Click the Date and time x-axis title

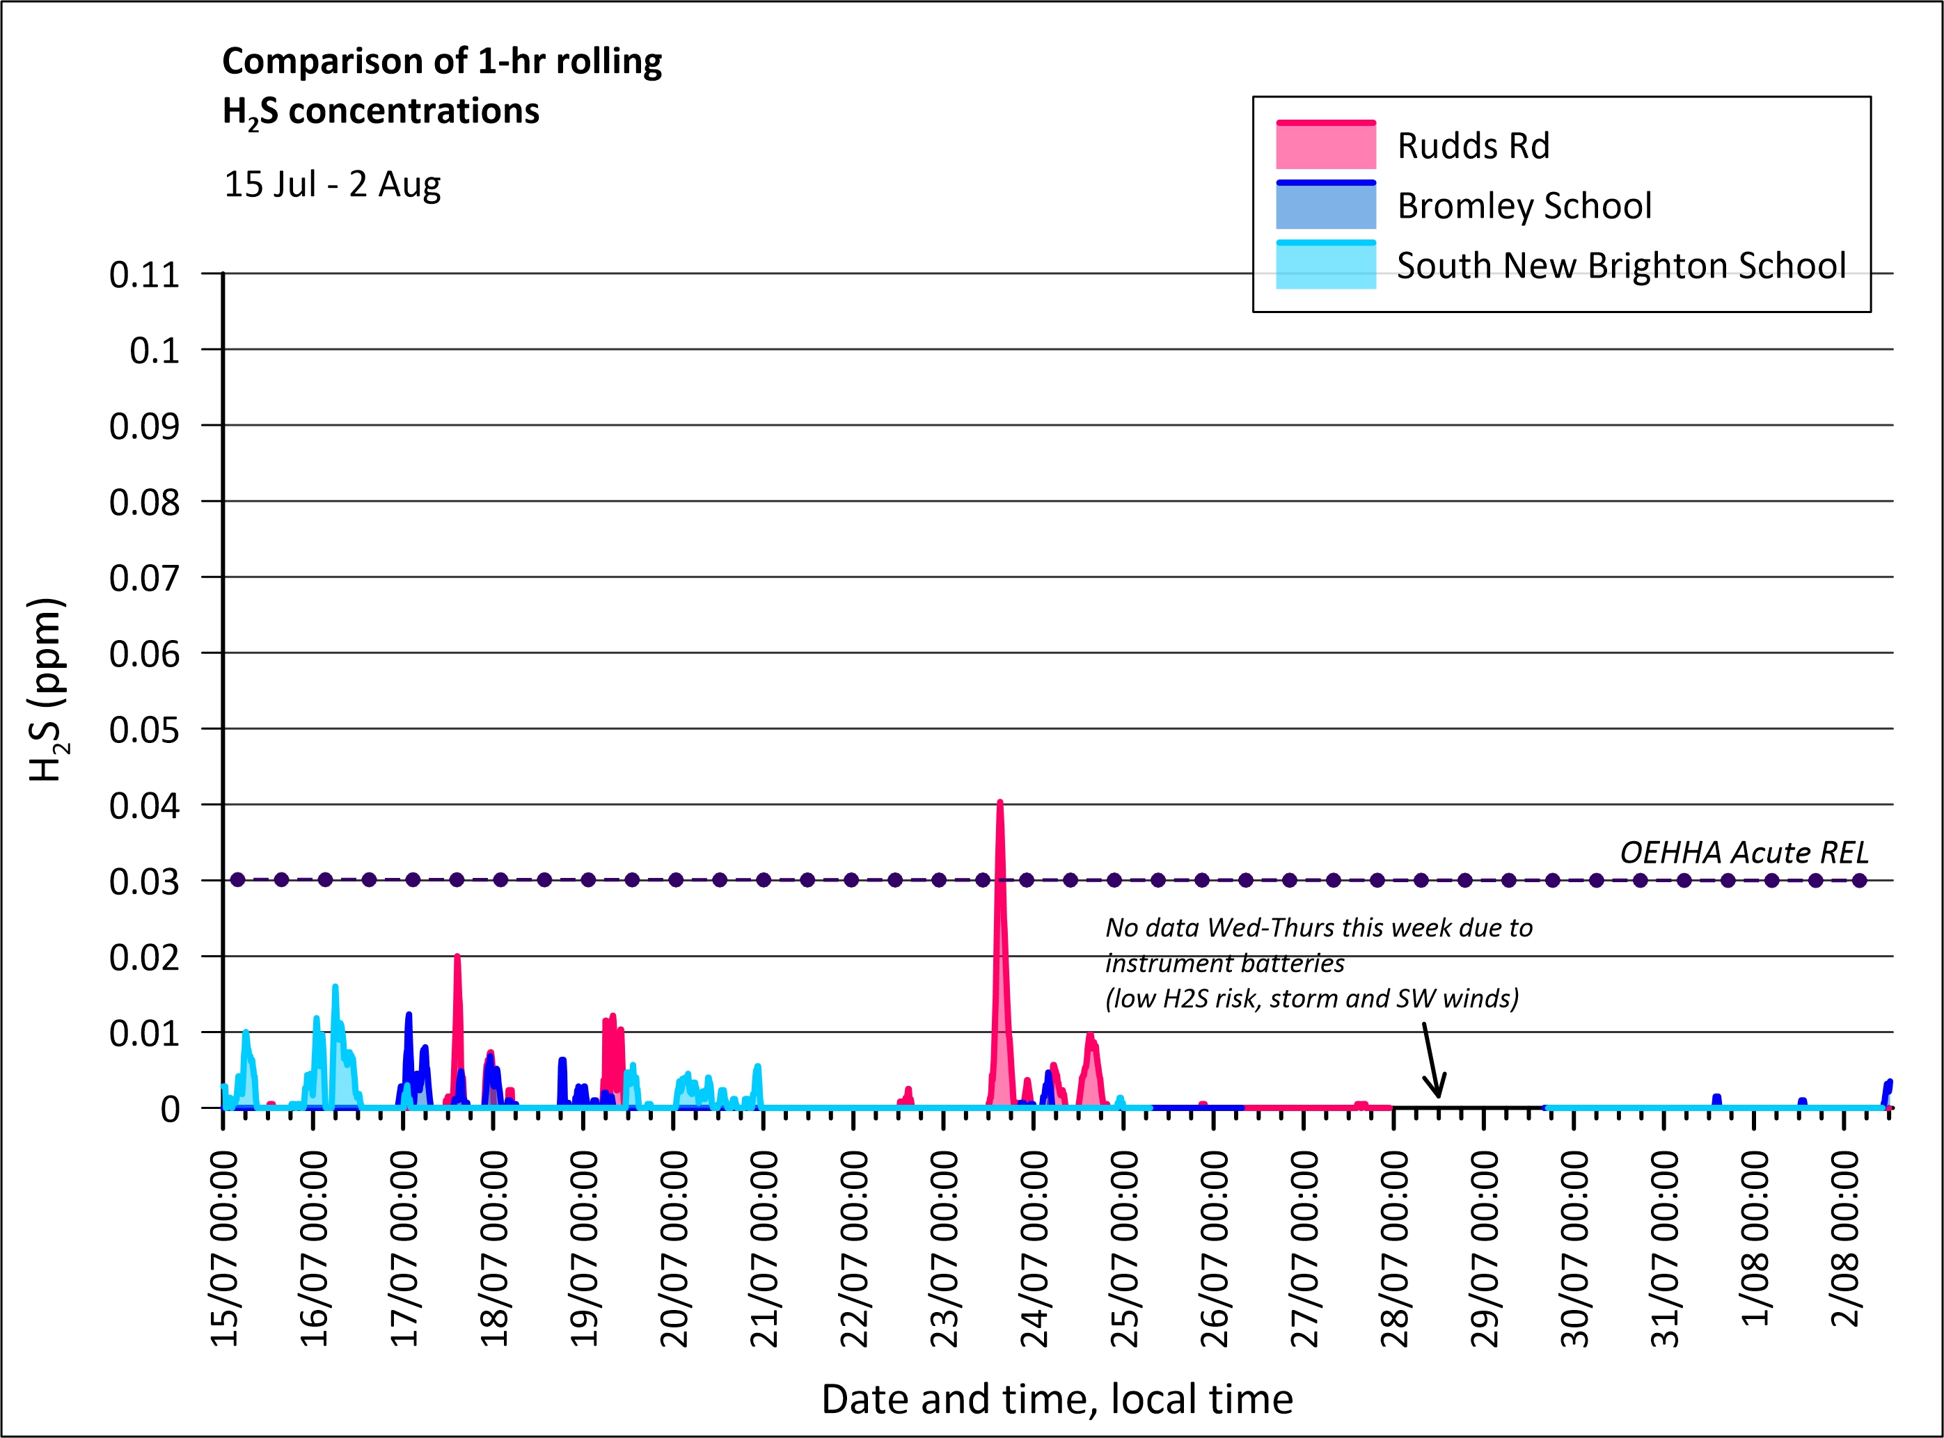coord(1057,1398)
